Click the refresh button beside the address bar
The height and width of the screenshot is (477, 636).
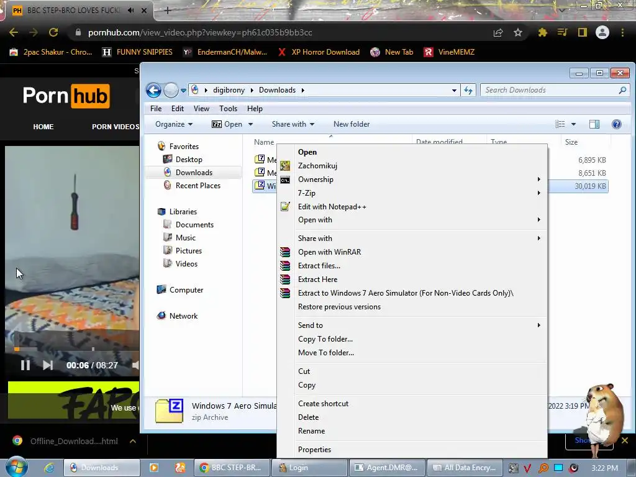click(x=468, y=90)
